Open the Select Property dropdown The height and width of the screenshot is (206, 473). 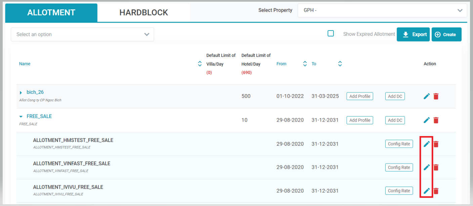coord(382,10)
